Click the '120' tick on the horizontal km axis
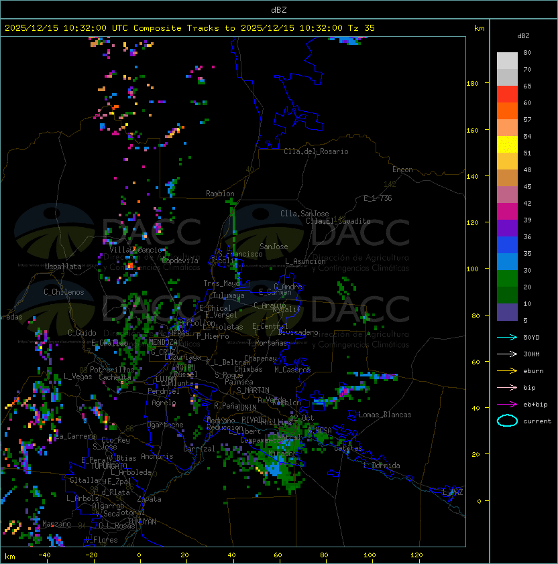This screenshot has height=564, width=558. pyautogui.click(x=416, y=555)
